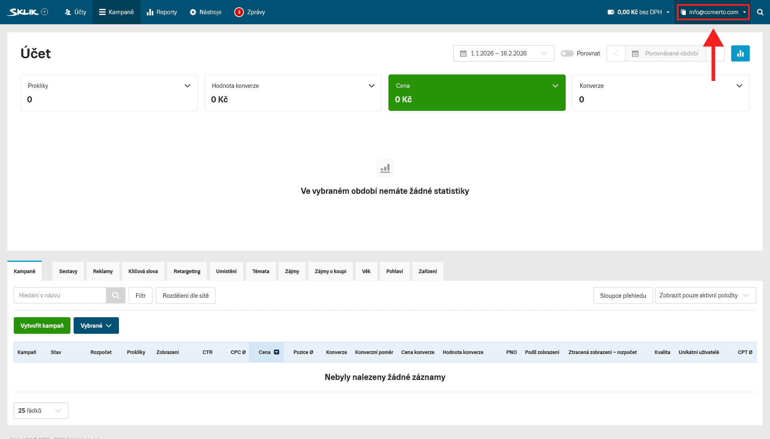This screenshot has width=770, height=439.
Task: Click the blue chart view icon button
Action: 740,53
